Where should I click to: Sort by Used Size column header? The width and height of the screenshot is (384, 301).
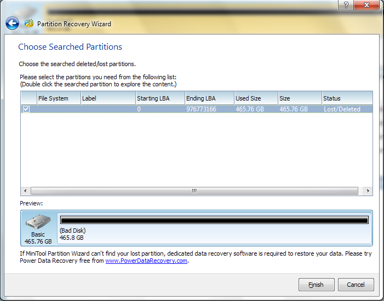256,98
